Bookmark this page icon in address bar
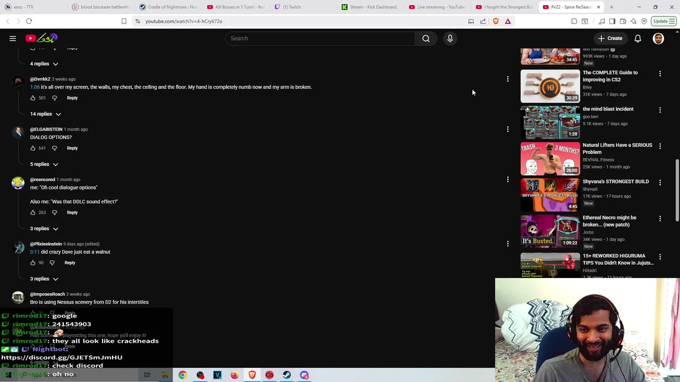Screen dimensions: 680x382 coord(124,21)
